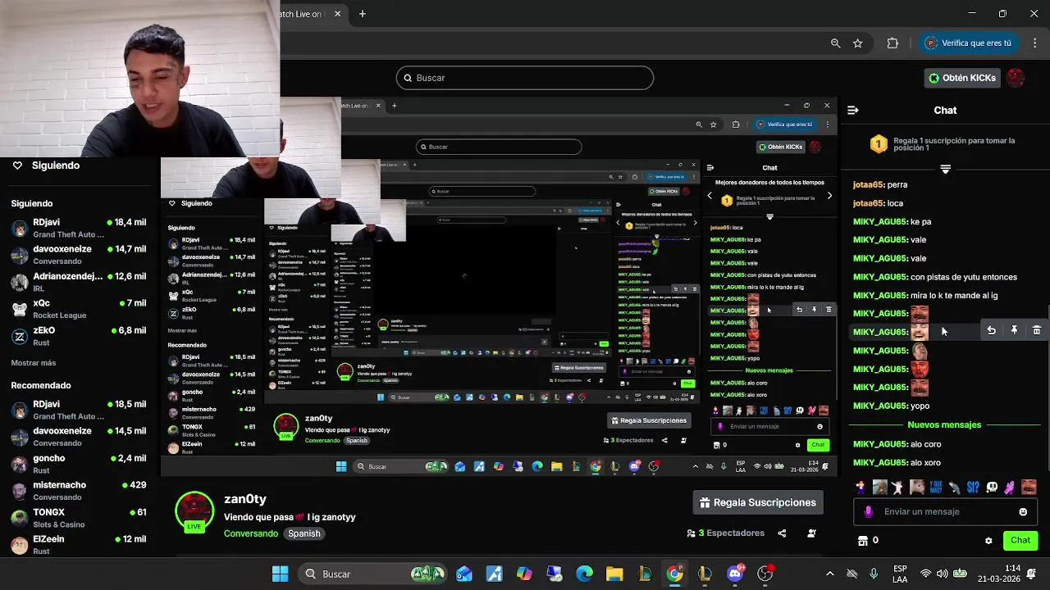The image size is (1050, 590).
Task: Click the Kick search field 'Buscar'
Action: pos(525,78)
